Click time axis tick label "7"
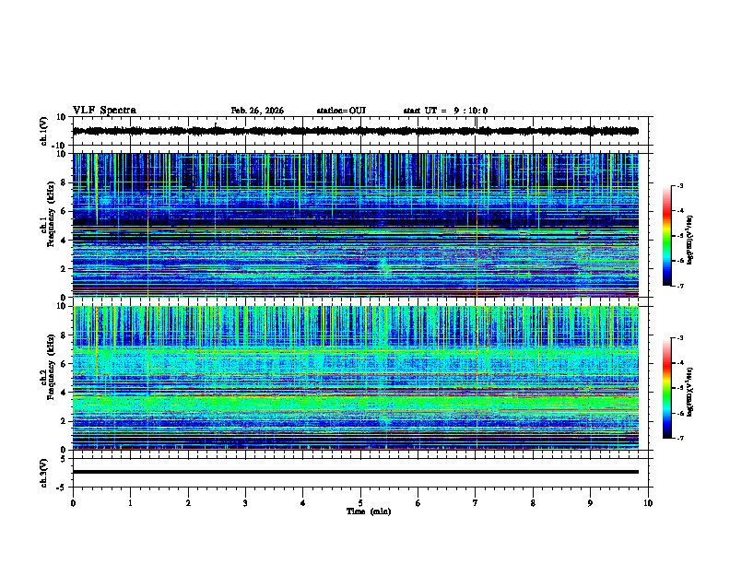The height and width of the screenshot is (564, 730). point(476,503)
